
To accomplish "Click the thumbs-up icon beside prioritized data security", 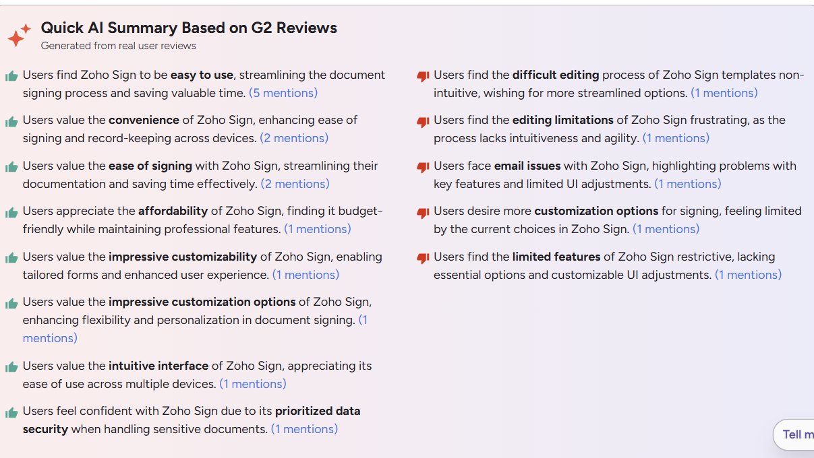I will (x=11, y=412).
